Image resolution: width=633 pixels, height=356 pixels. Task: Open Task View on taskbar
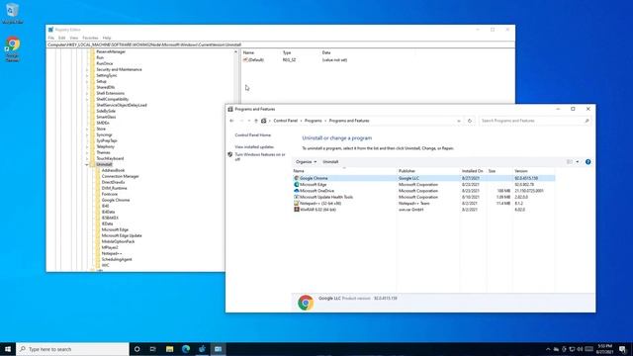(153, 349)
